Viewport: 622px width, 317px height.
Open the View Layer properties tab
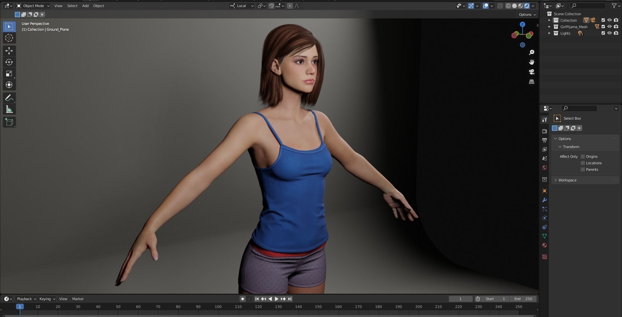click(x=545, y=149)
